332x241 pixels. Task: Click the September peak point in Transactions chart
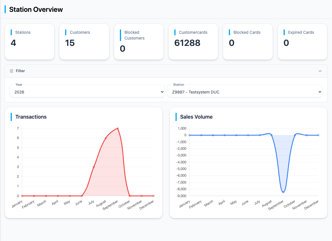click(x=118, y=128)
